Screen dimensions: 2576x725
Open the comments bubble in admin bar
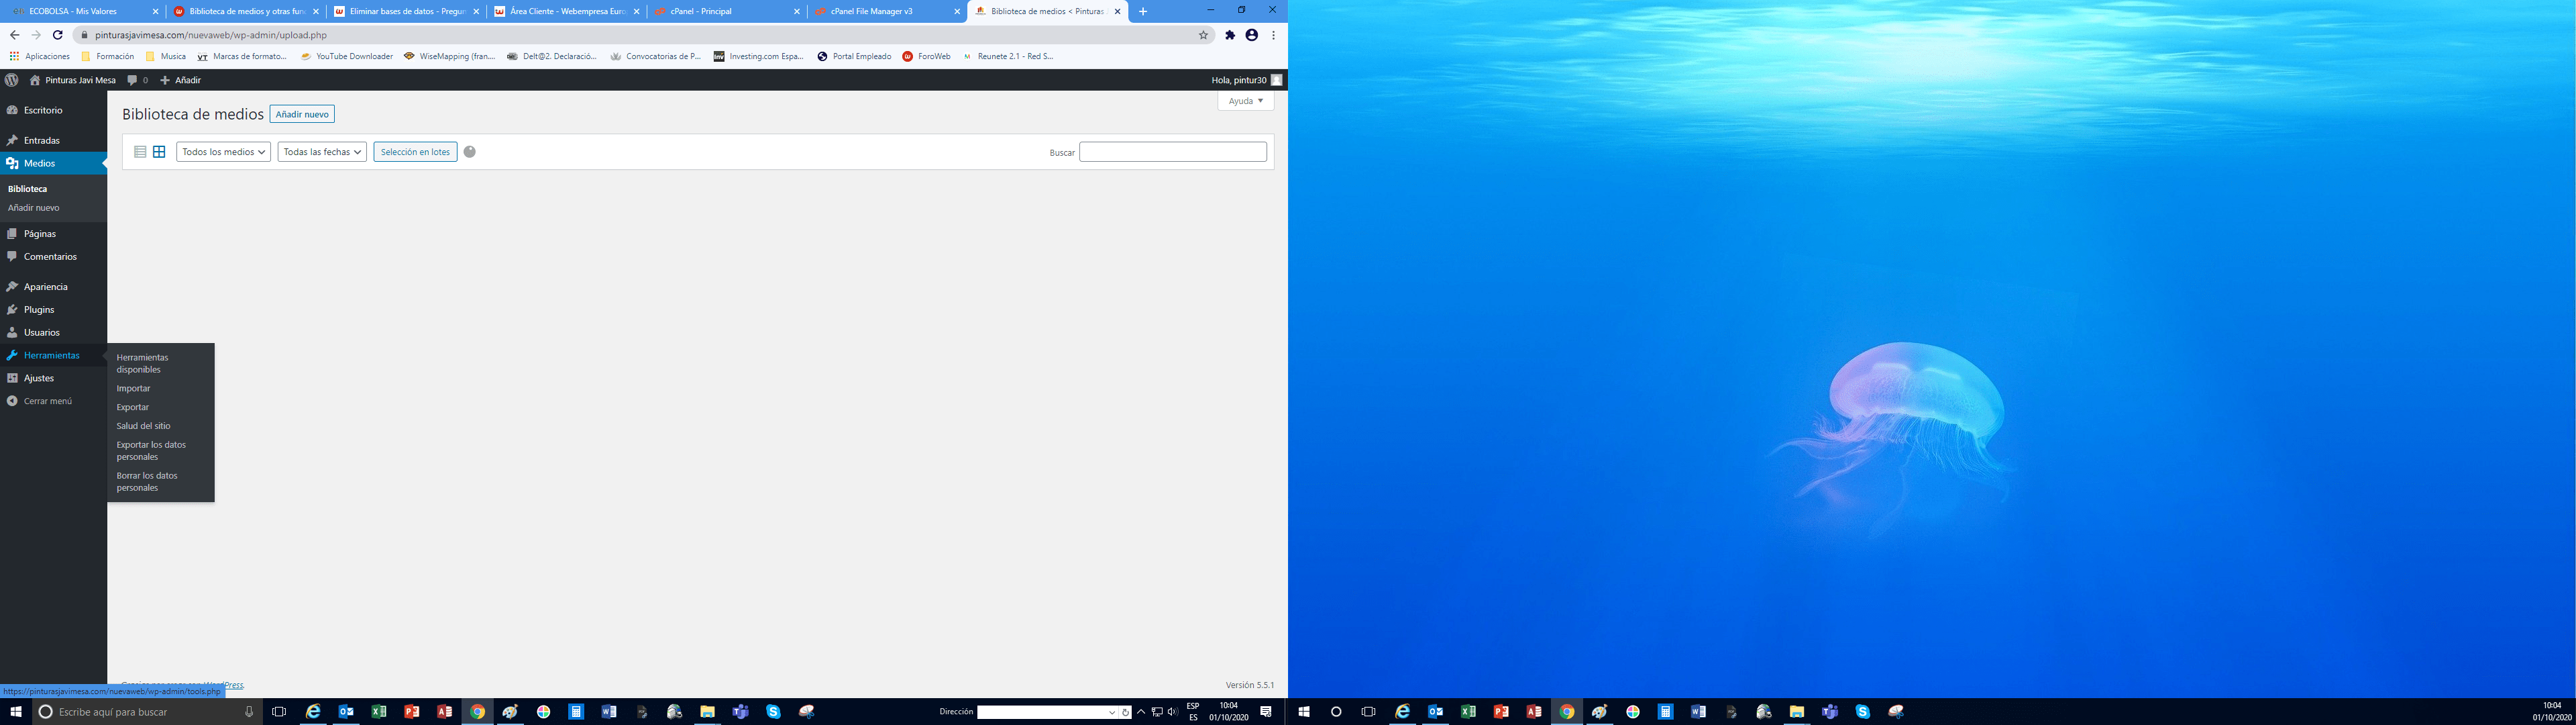click(x=138, y=80)
